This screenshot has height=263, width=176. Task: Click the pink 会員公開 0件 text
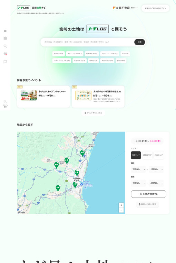pyautogui.click(x=155, y=141)
